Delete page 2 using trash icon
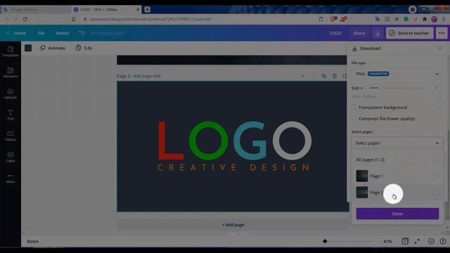450x253 pixels. [x=335, y=76]
